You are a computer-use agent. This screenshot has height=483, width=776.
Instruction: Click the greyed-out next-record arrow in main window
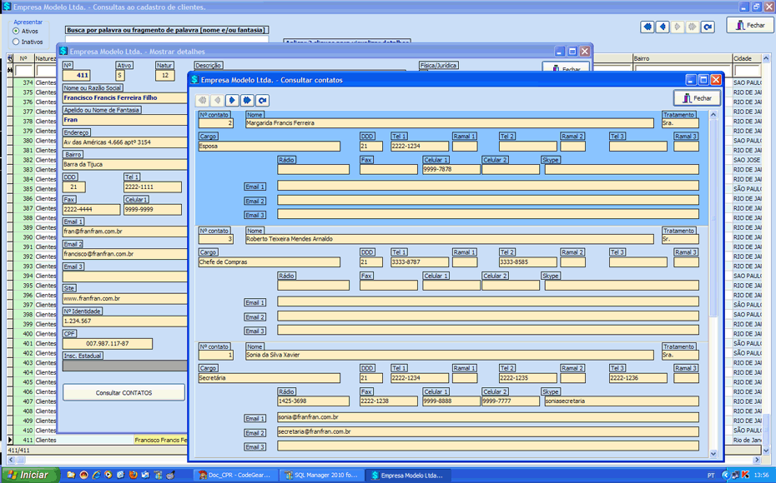(x=678, y=27)
